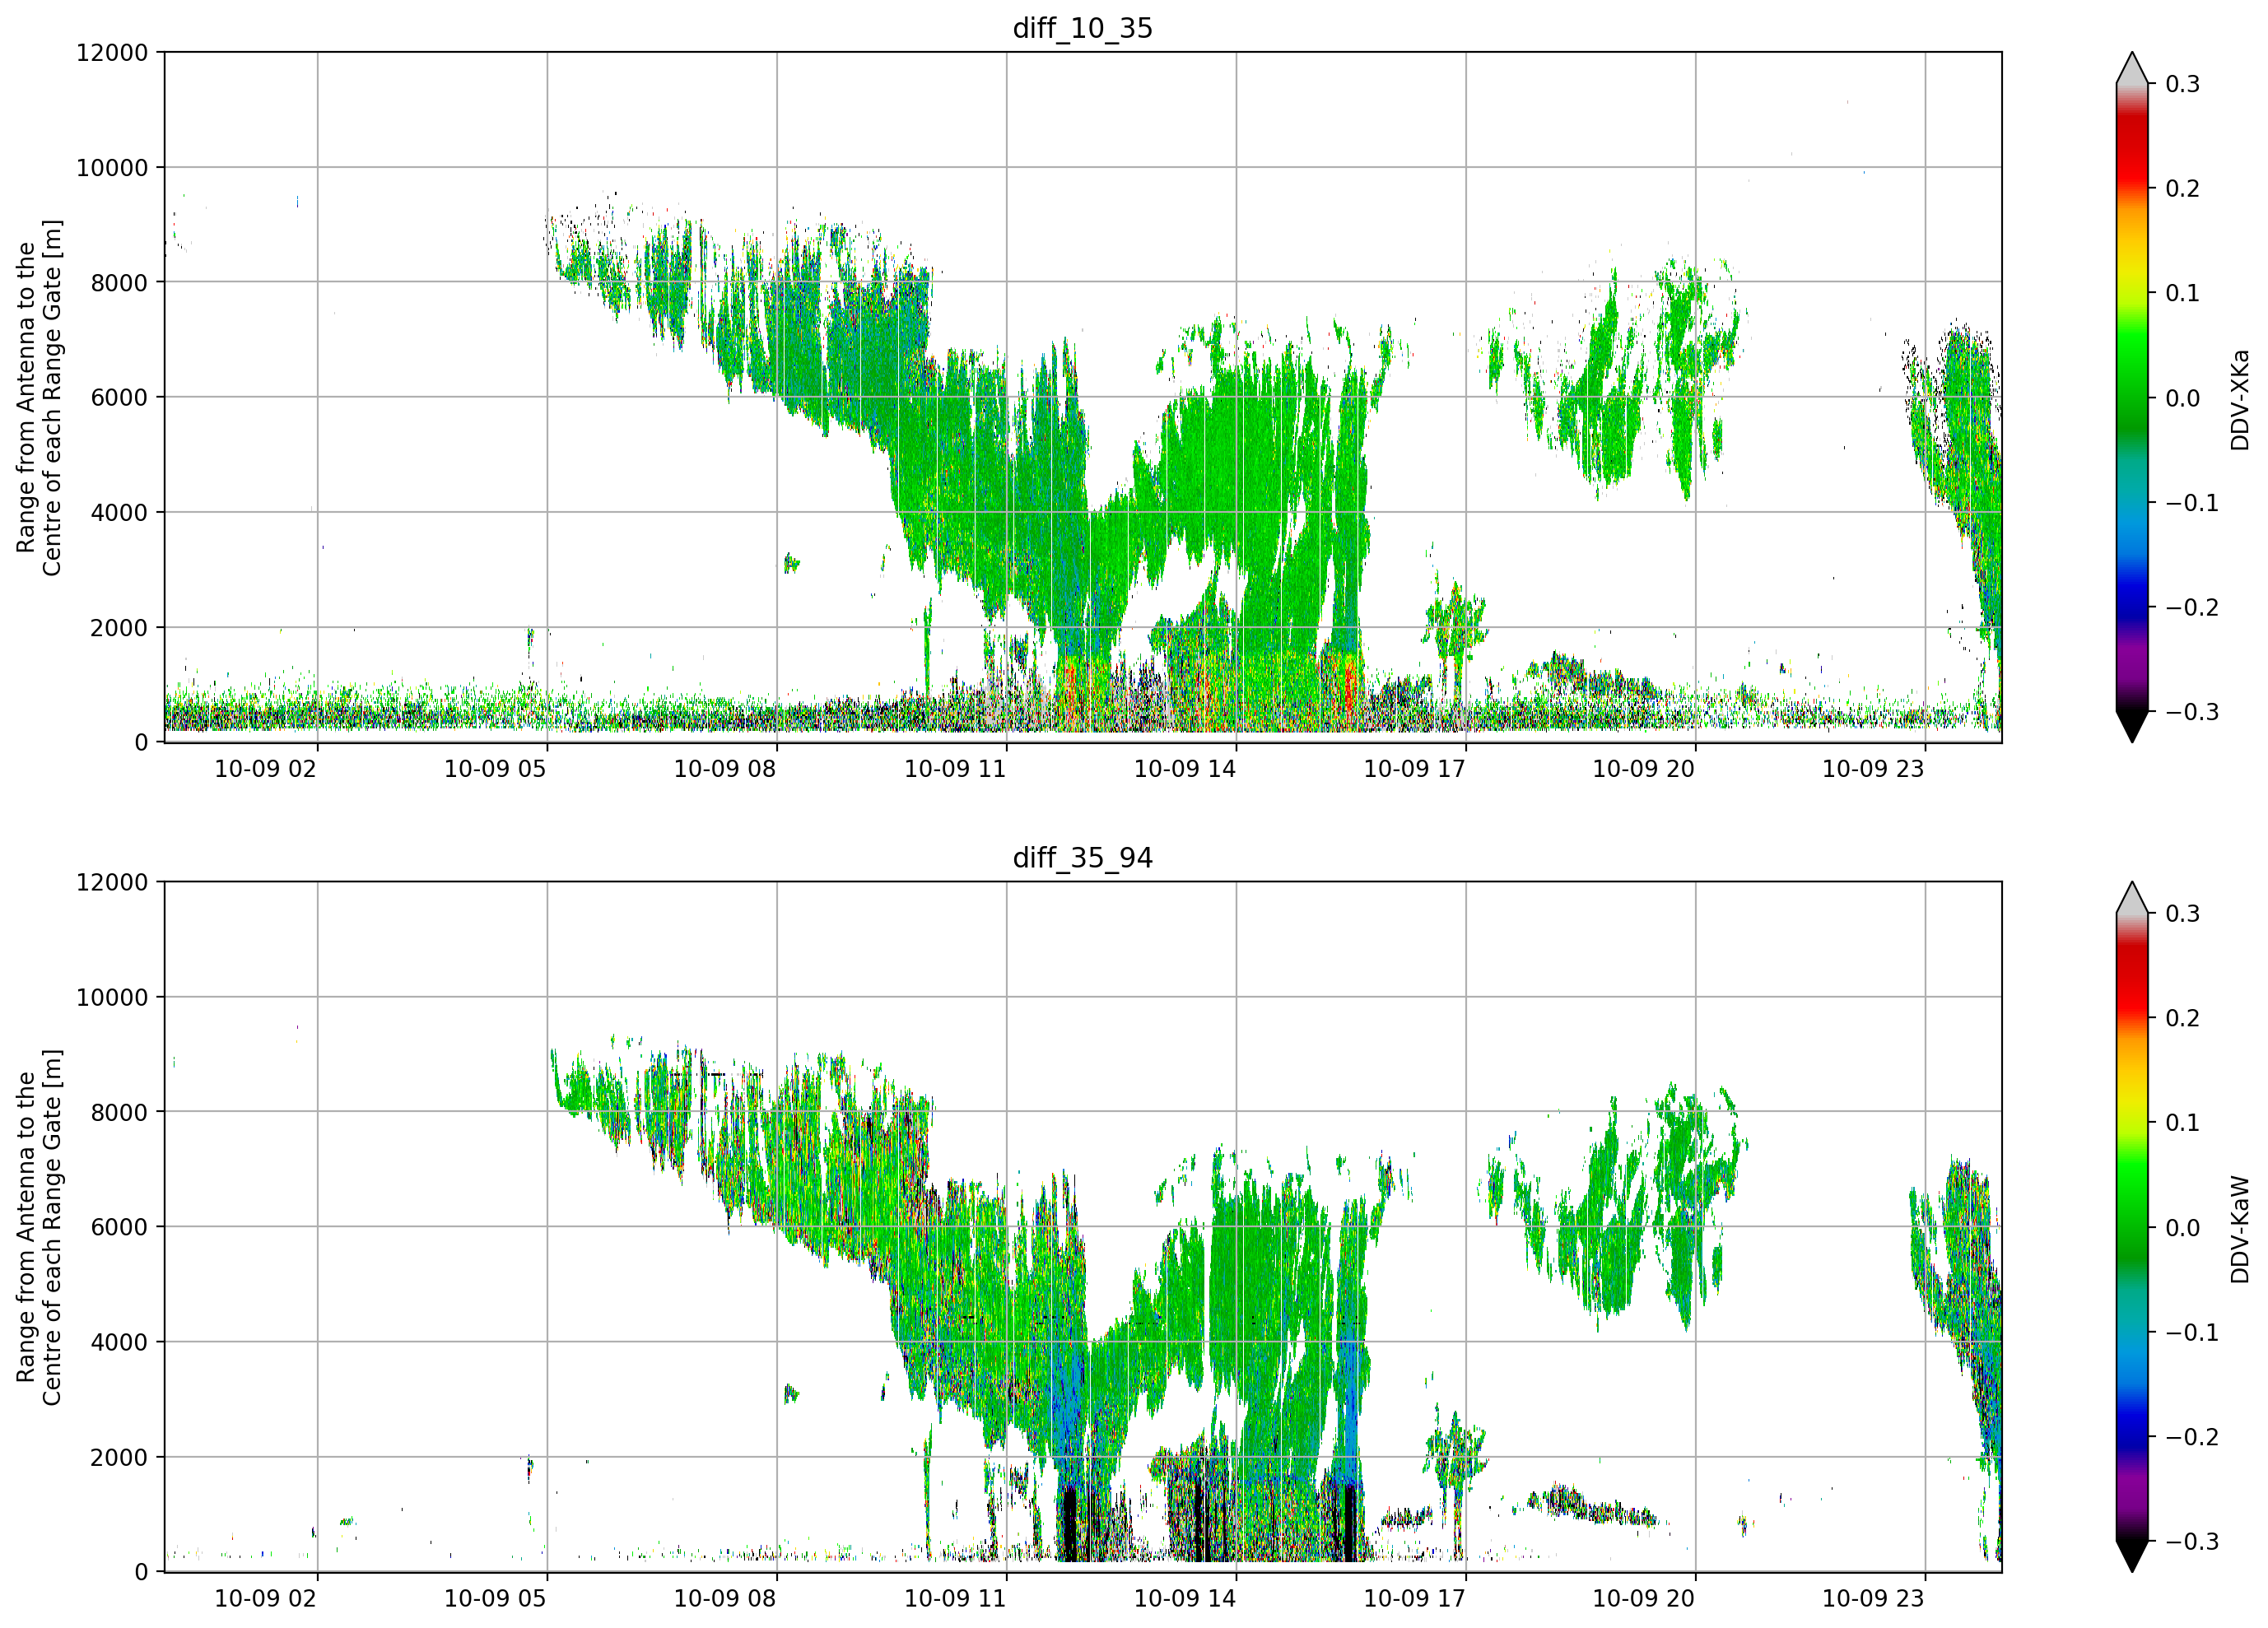Click the y-axis label of the diff_10_35 plot
The image size is (2268, 1628).
coord(39,398)
